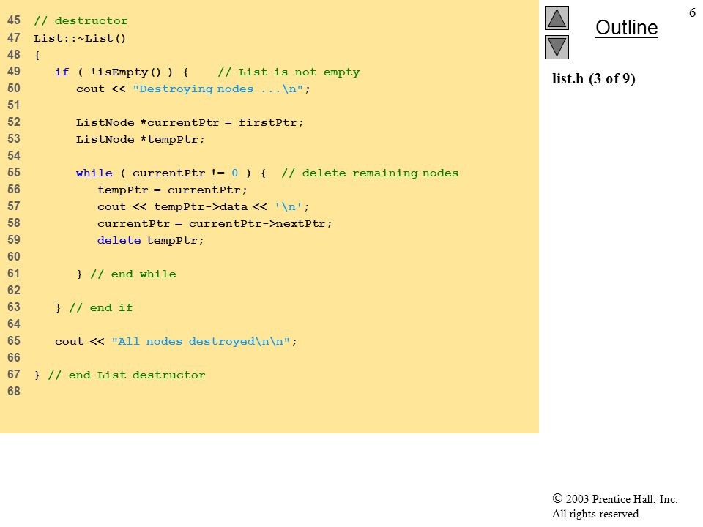Open the Outline link

click(x=626, y=28)
